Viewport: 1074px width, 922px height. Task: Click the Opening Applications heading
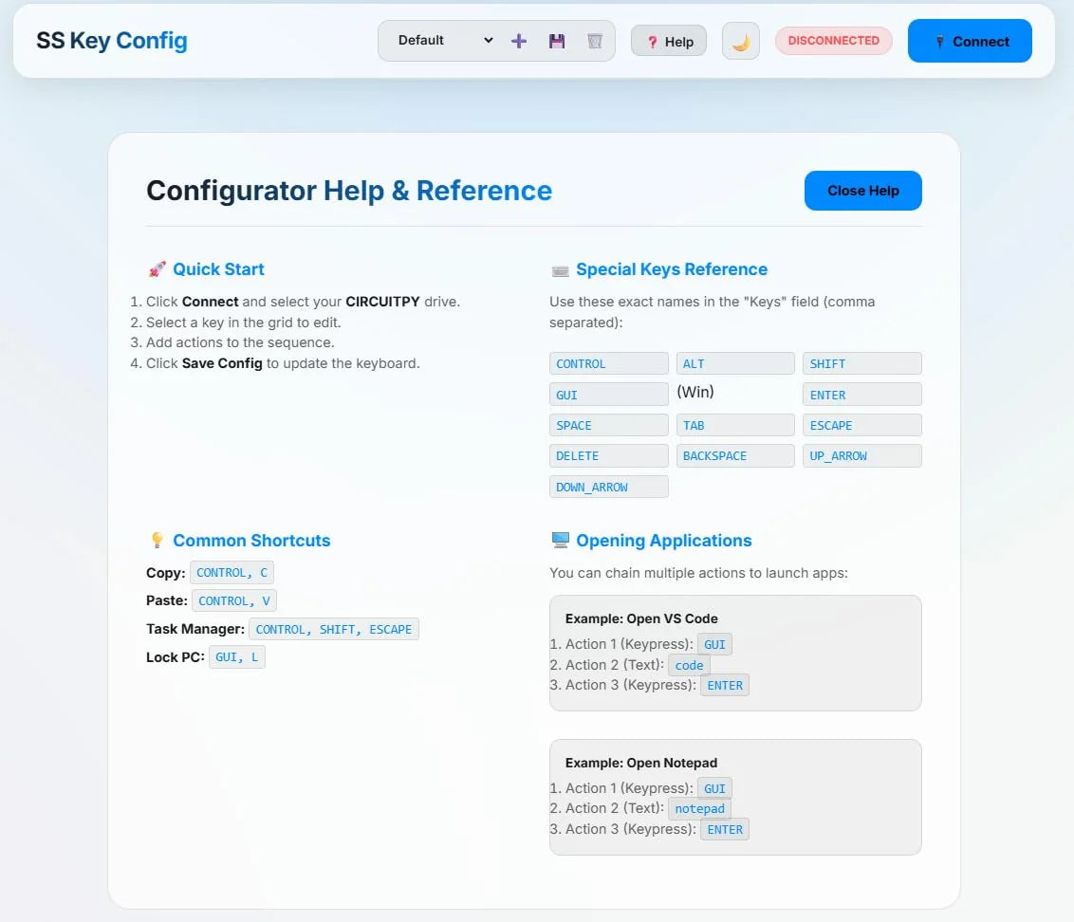(x=664, y=541)
